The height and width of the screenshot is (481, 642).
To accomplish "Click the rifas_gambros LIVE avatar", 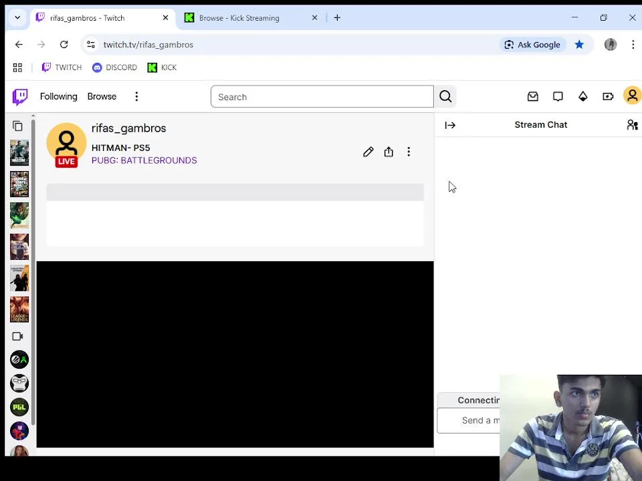I will click(x=66, y=145).
